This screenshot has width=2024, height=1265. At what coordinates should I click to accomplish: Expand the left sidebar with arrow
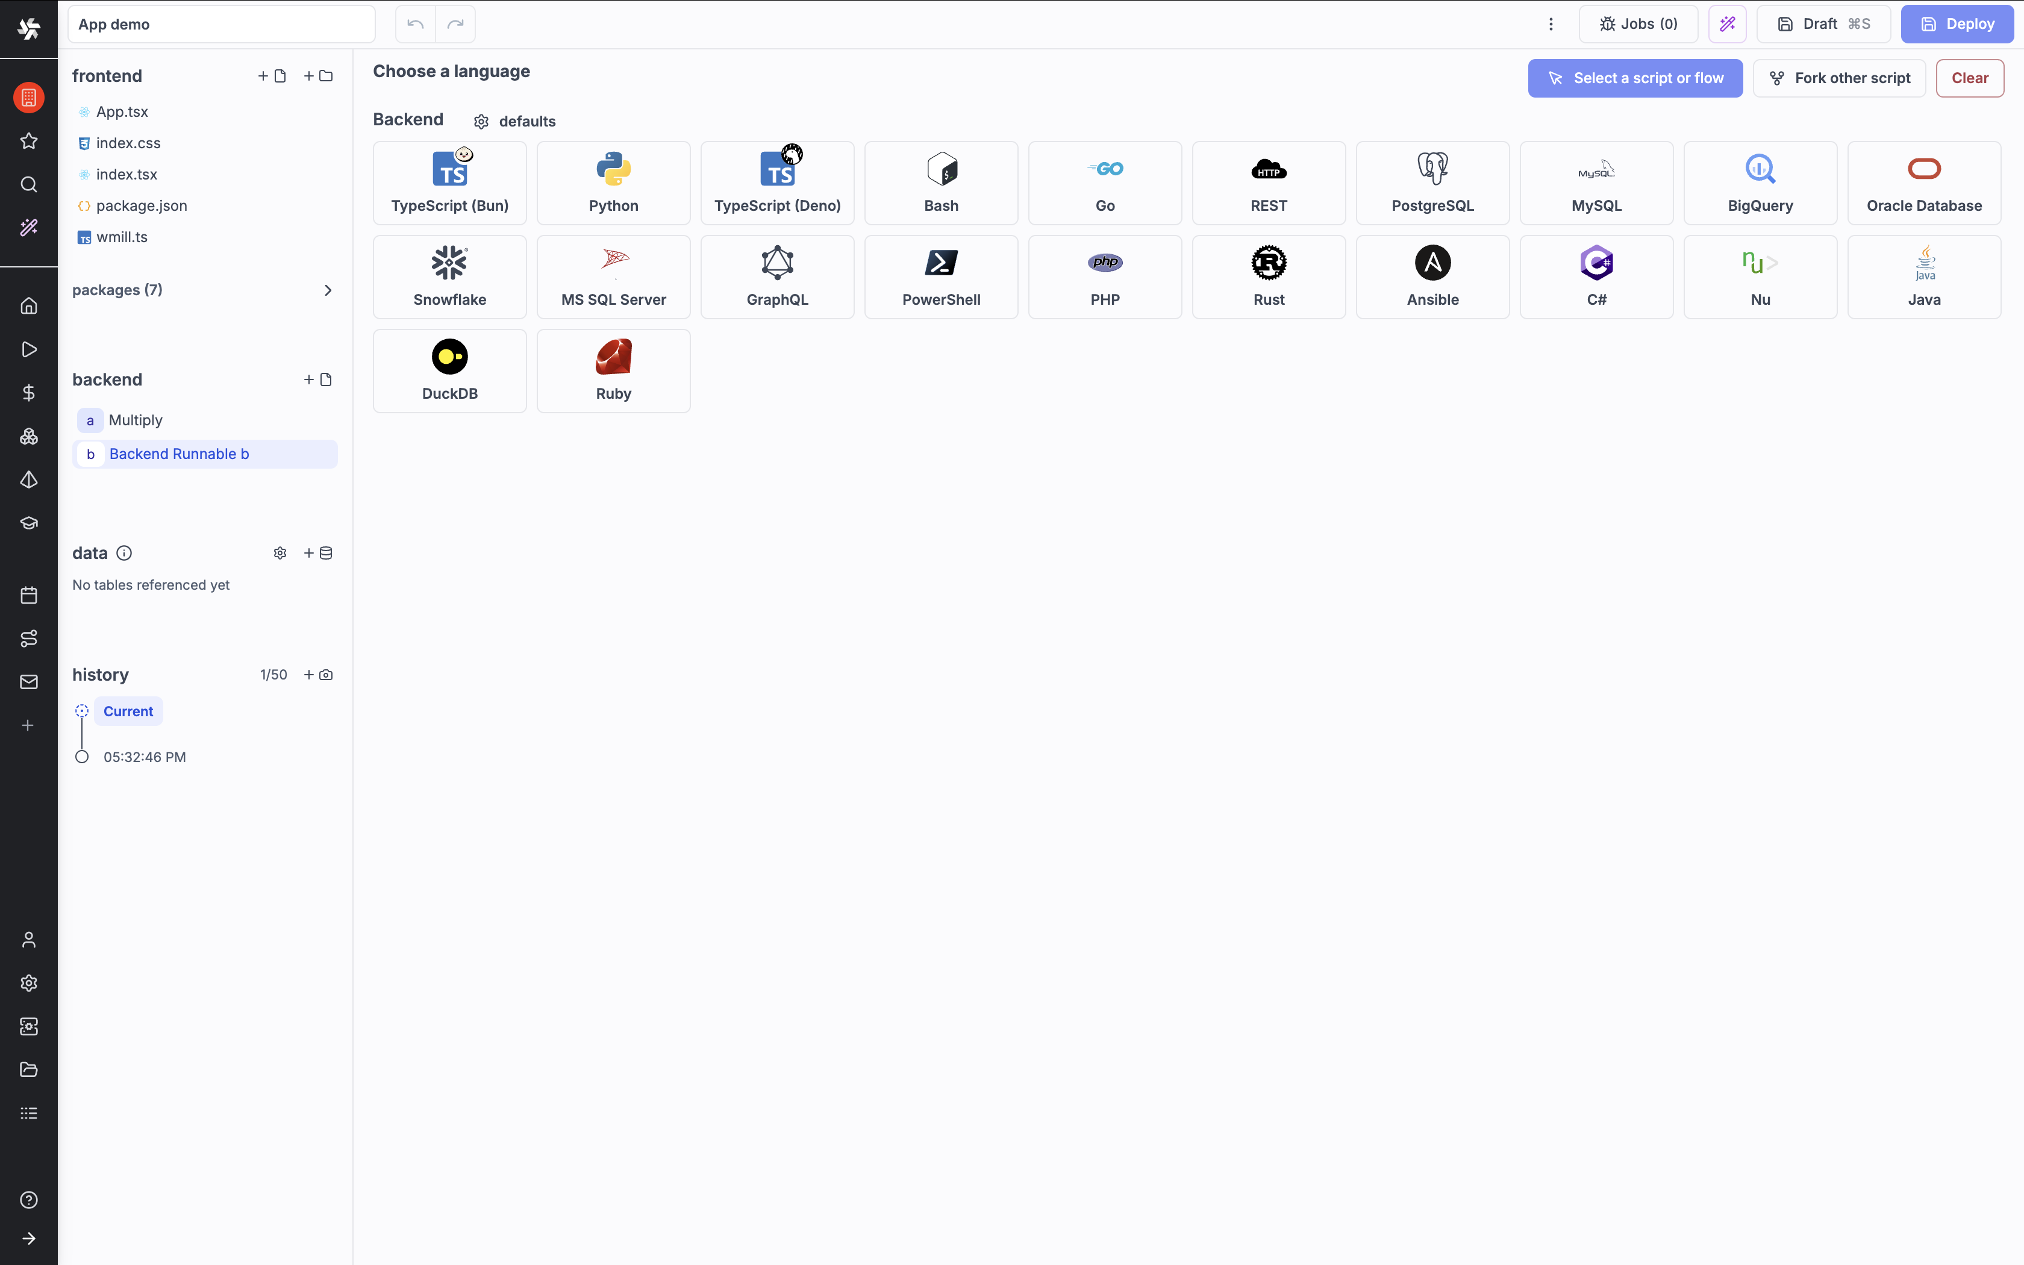point(28,1238)
